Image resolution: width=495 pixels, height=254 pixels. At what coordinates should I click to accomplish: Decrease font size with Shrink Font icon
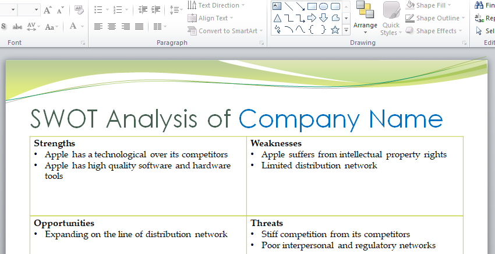point(61,10)
